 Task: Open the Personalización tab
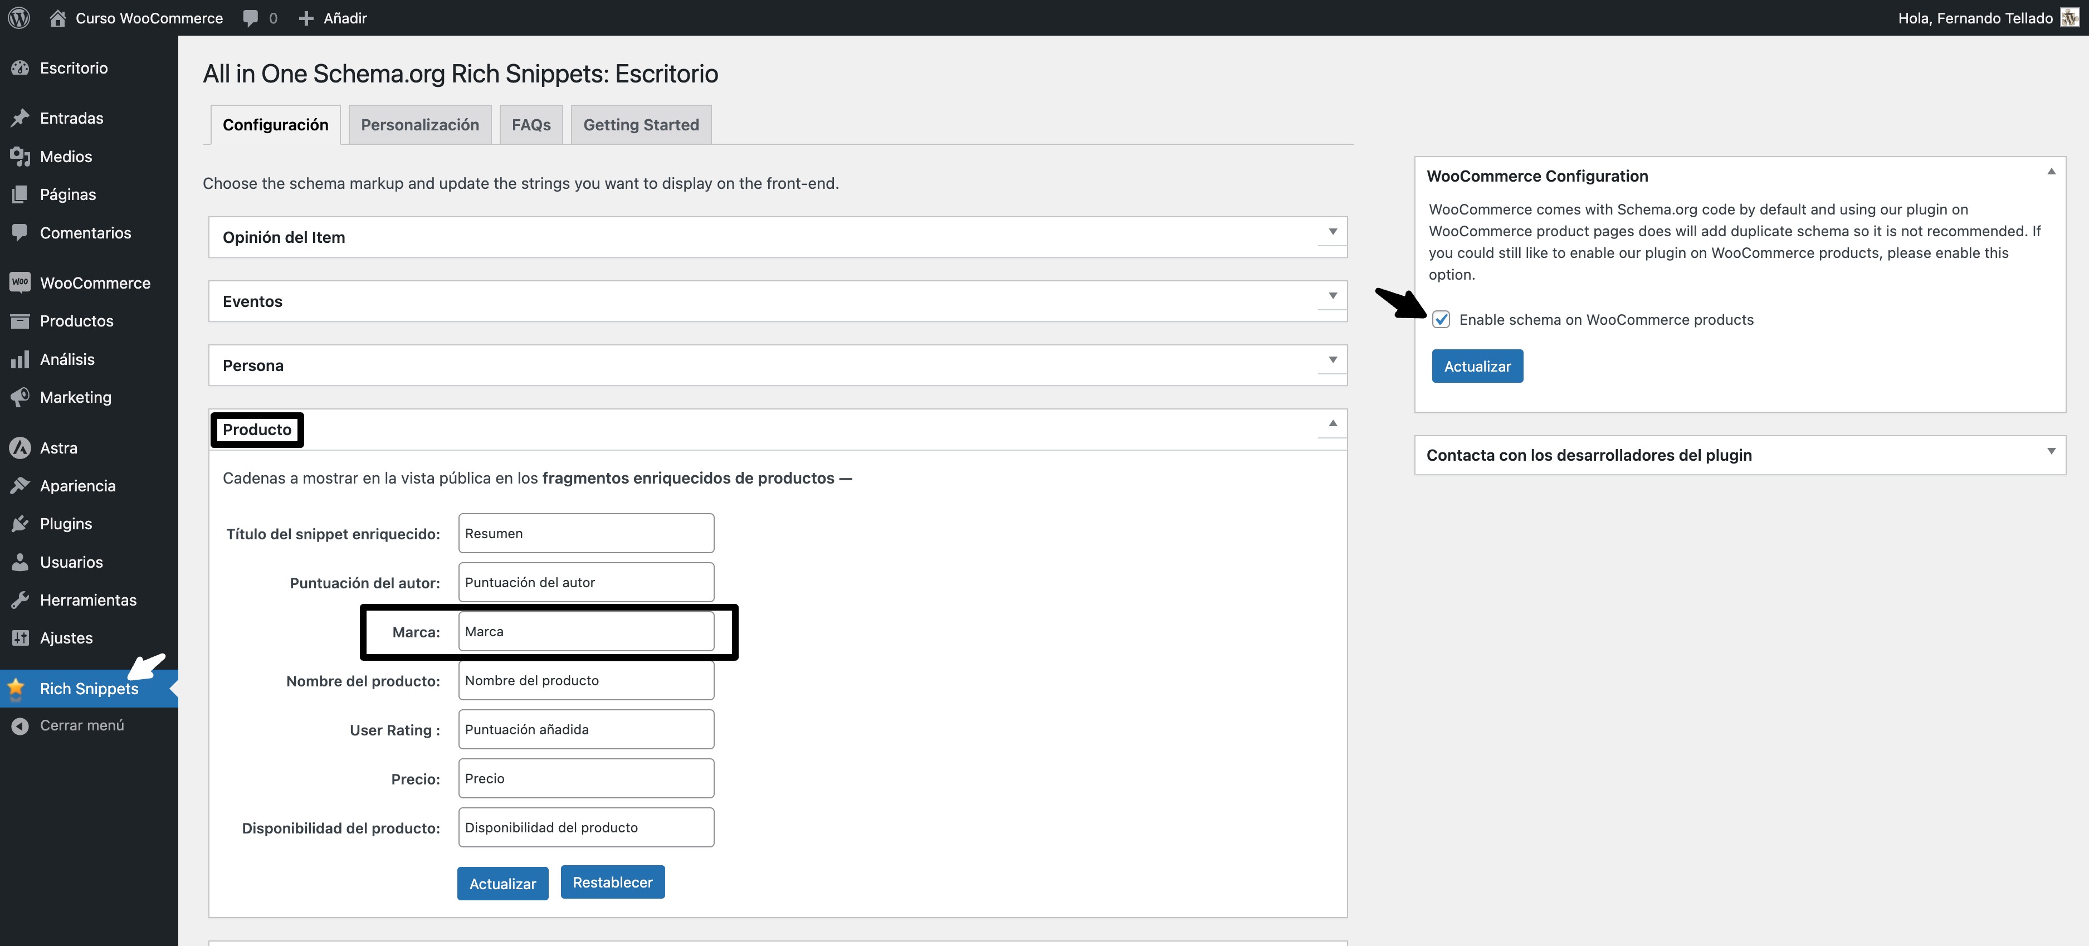[420, 125]
